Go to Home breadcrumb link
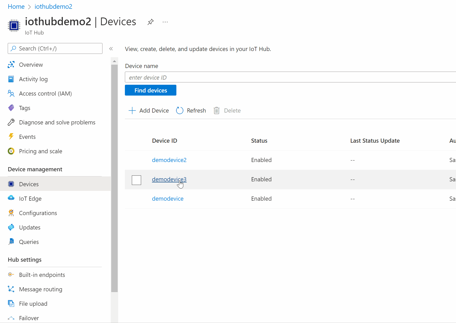Screen dimensions: 456x323 [16, 6]
